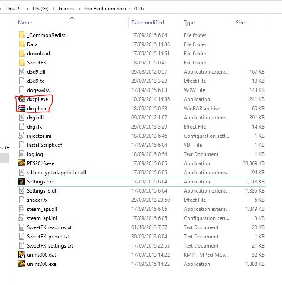Click the 1,349 KB size value

(255, 209)
